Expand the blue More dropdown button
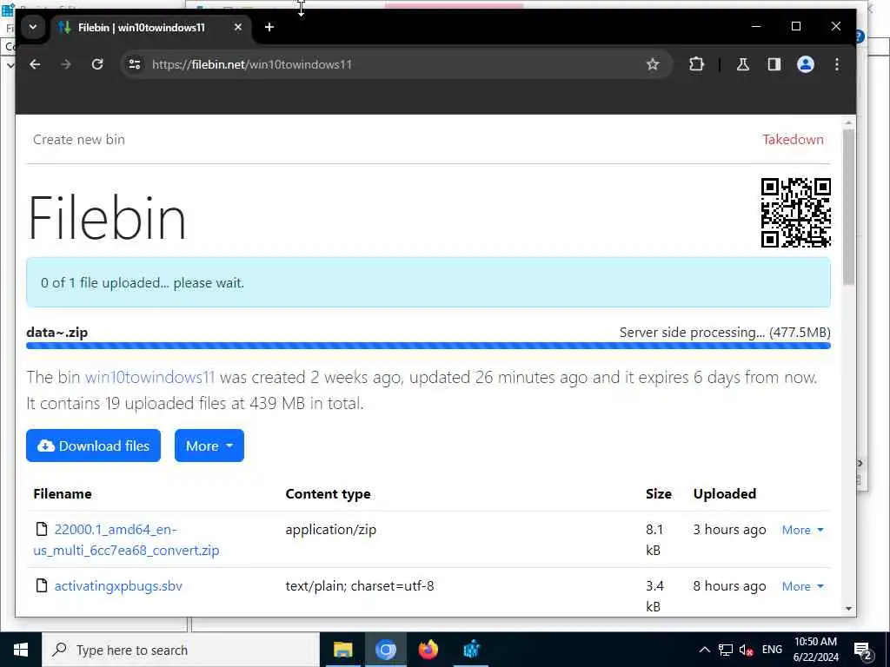The image size is (890, 667). click(209, 446)
